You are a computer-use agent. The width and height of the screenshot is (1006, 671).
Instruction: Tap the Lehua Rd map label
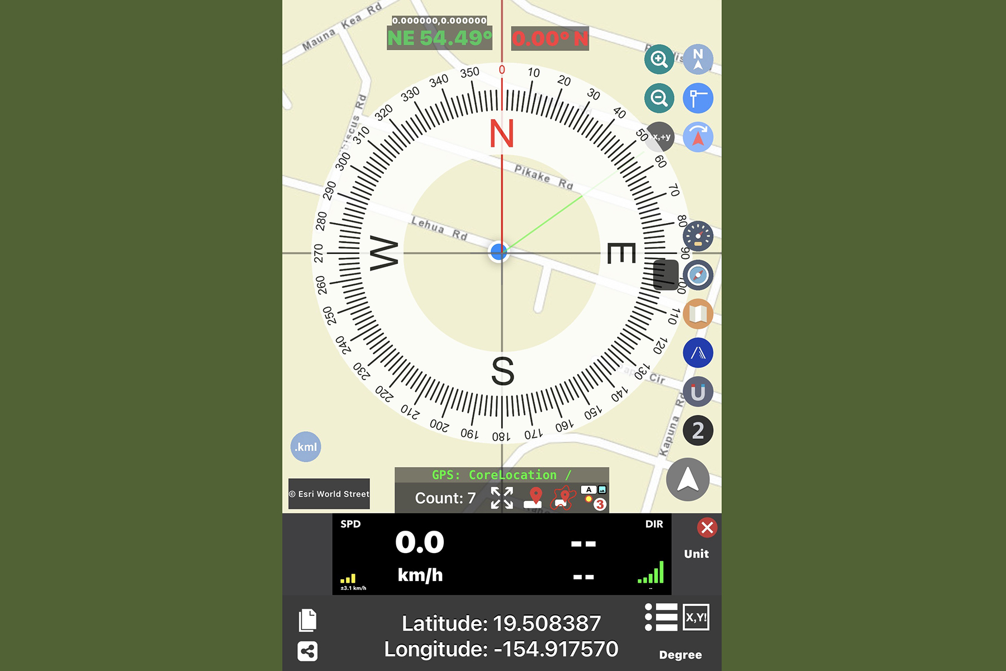[x=439, y=228]
